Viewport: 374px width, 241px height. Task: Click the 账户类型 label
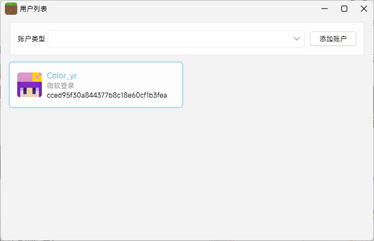(x=31, y=39)
